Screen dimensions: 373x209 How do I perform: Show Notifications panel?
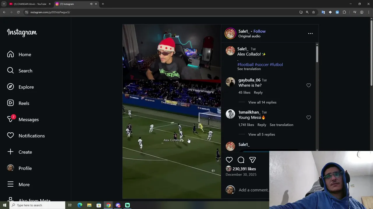tap(26, 136)
